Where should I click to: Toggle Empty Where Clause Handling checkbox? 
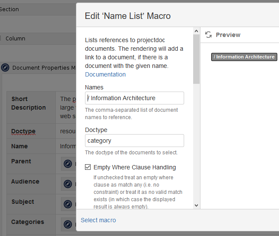(x=88, y=167)
